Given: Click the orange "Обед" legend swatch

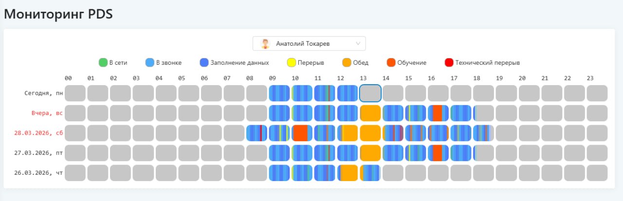Looking at the screenshot, I should click(347, 62).
